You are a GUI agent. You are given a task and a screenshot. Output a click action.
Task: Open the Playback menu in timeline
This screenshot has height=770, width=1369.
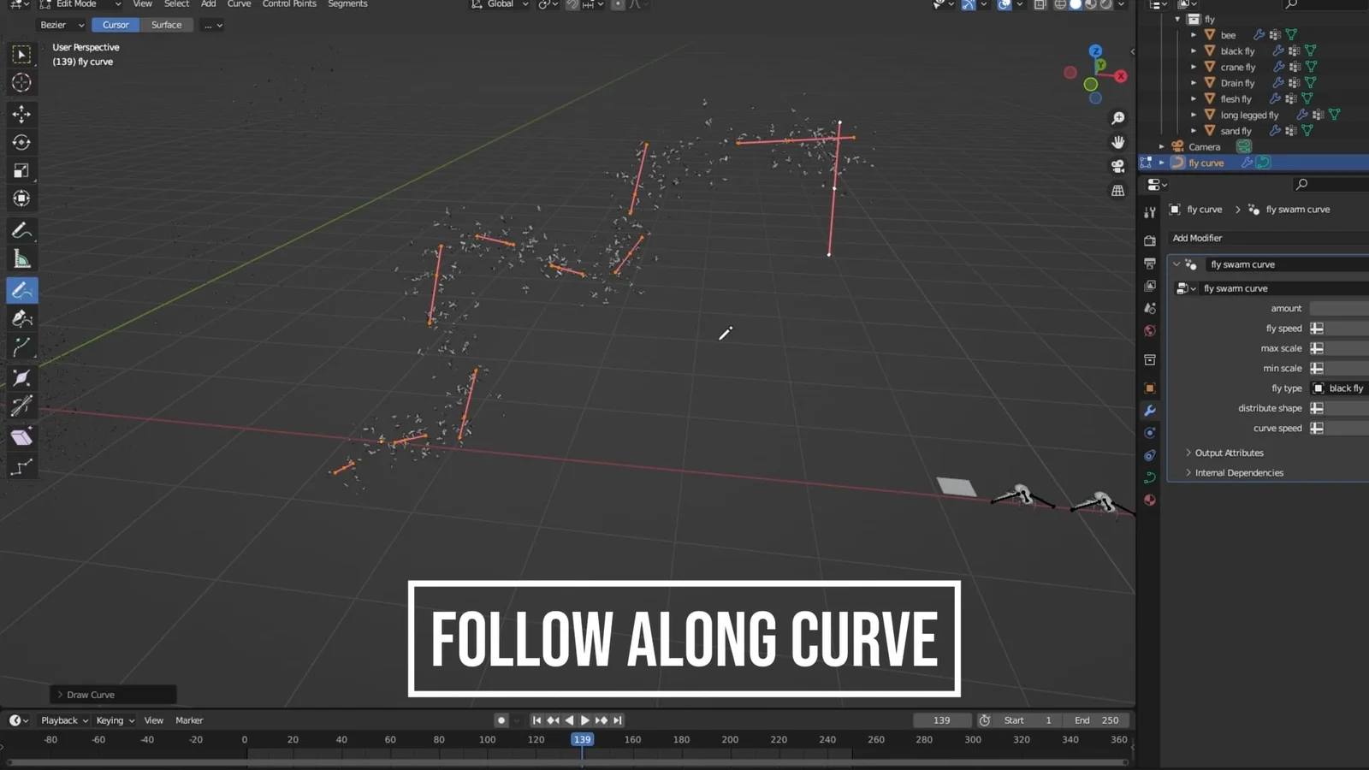click(x=64, y=720)
